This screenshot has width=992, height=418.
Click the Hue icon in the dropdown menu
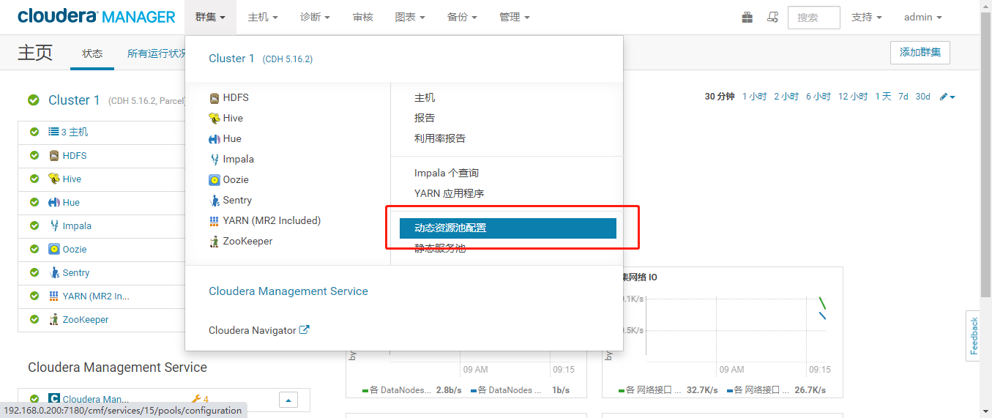[215, 139]
